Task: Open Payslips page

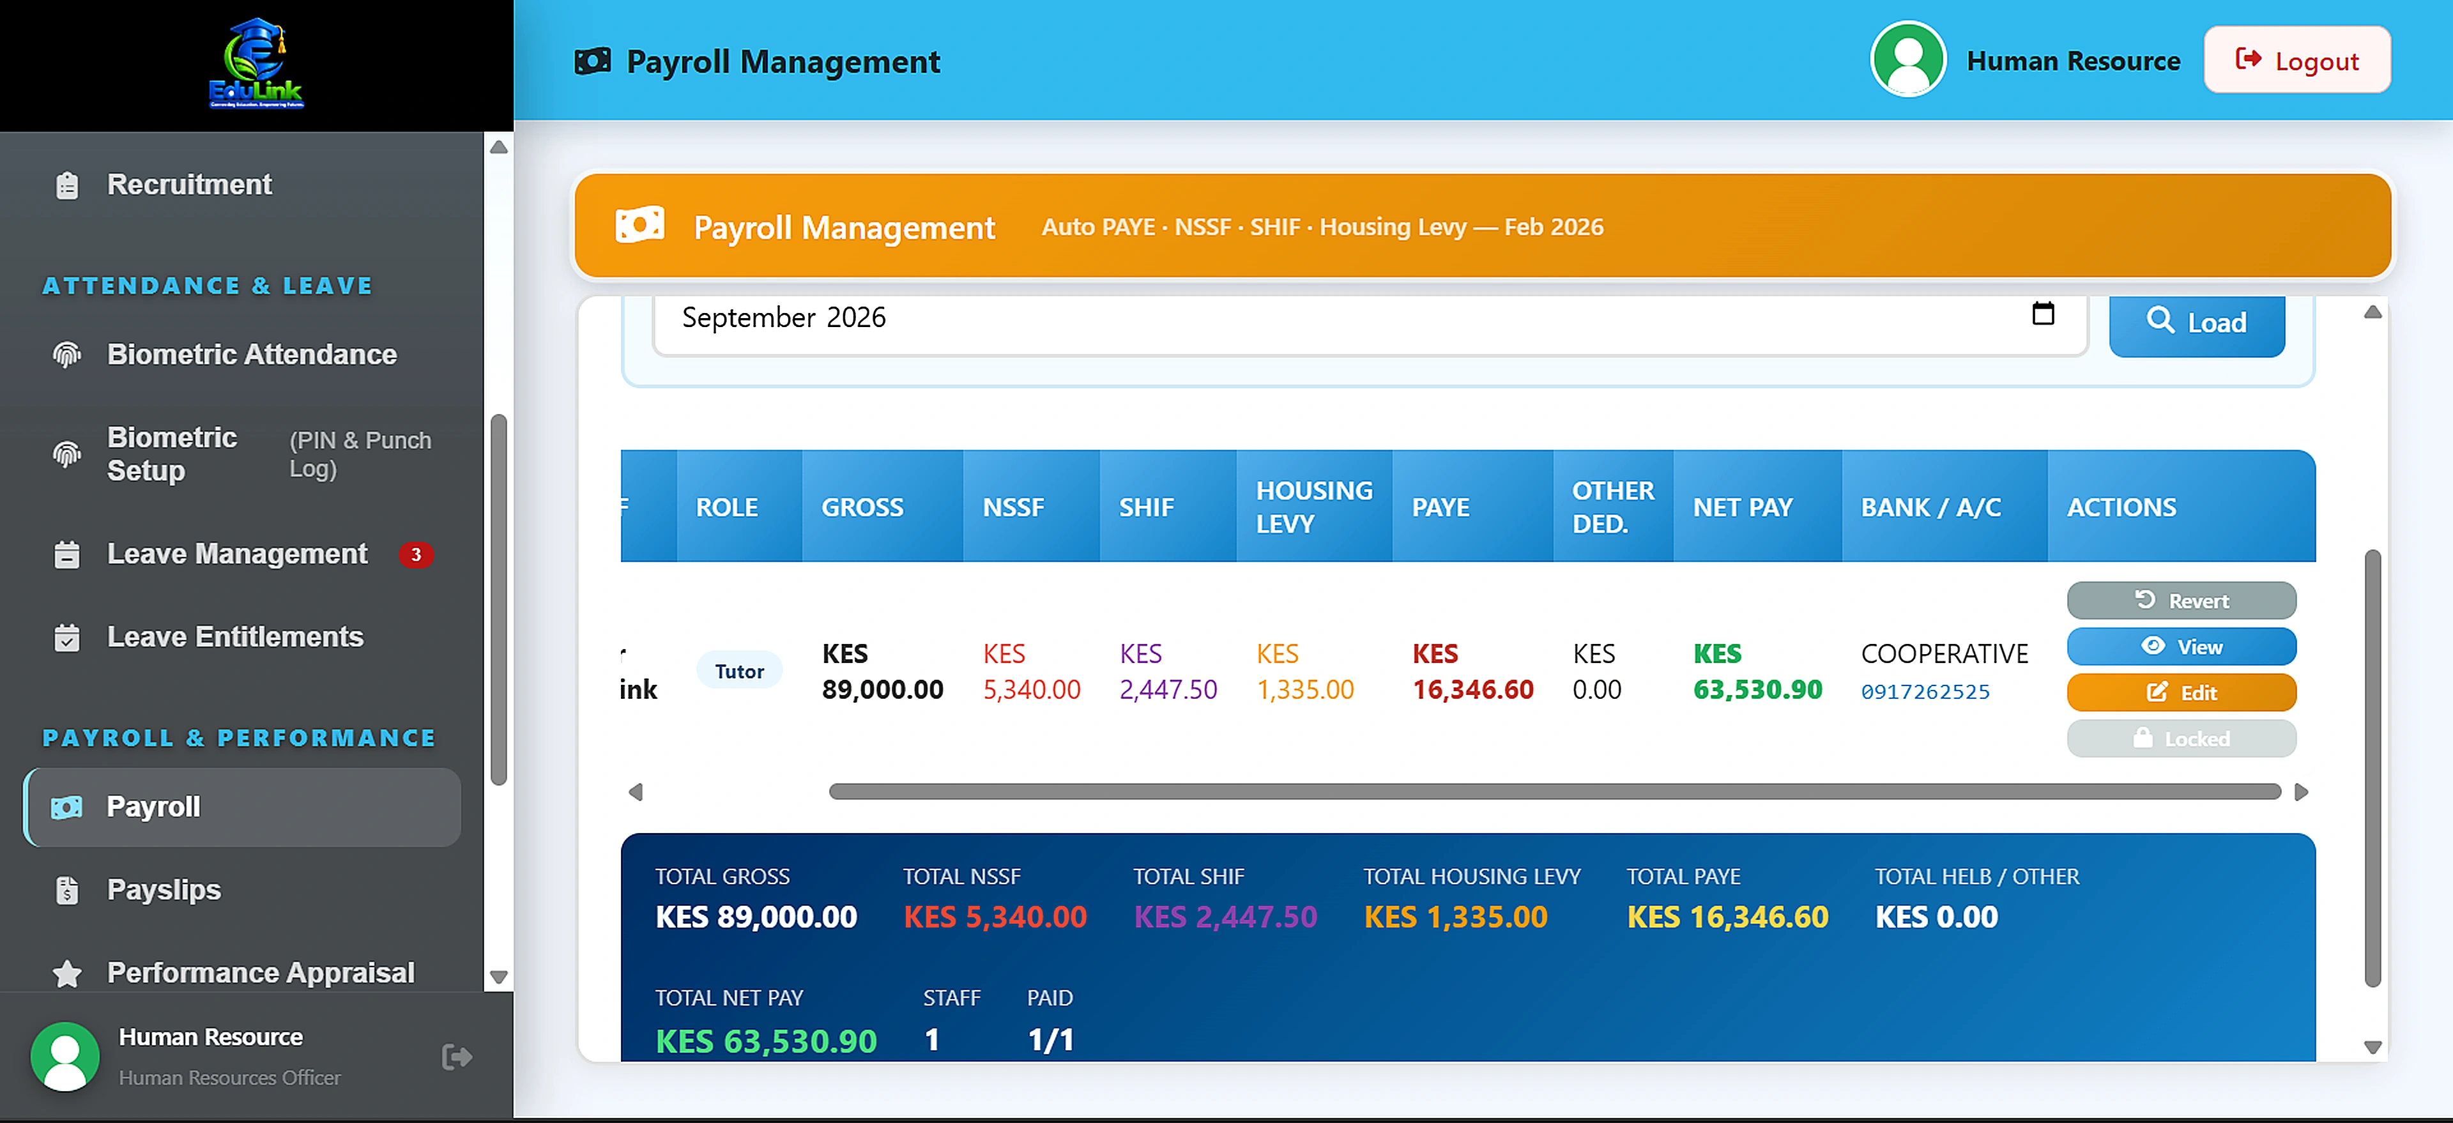Action: (x=242, y=890)
